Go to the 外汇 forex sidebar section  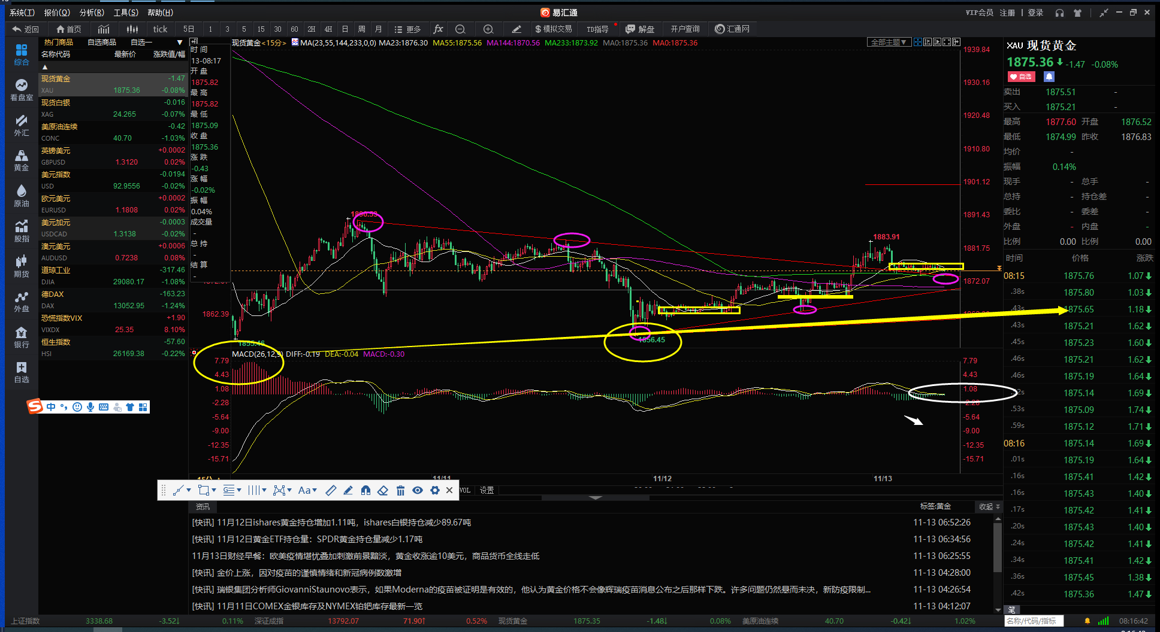[x=22, y=125]
